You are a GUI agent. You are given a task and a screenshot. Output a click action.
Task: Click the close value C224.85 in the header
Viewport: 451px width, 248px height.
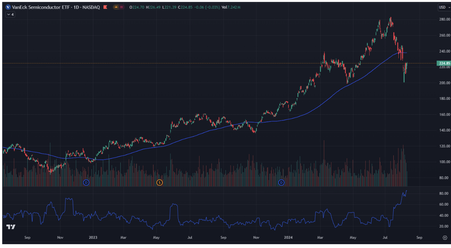[186, 7]
